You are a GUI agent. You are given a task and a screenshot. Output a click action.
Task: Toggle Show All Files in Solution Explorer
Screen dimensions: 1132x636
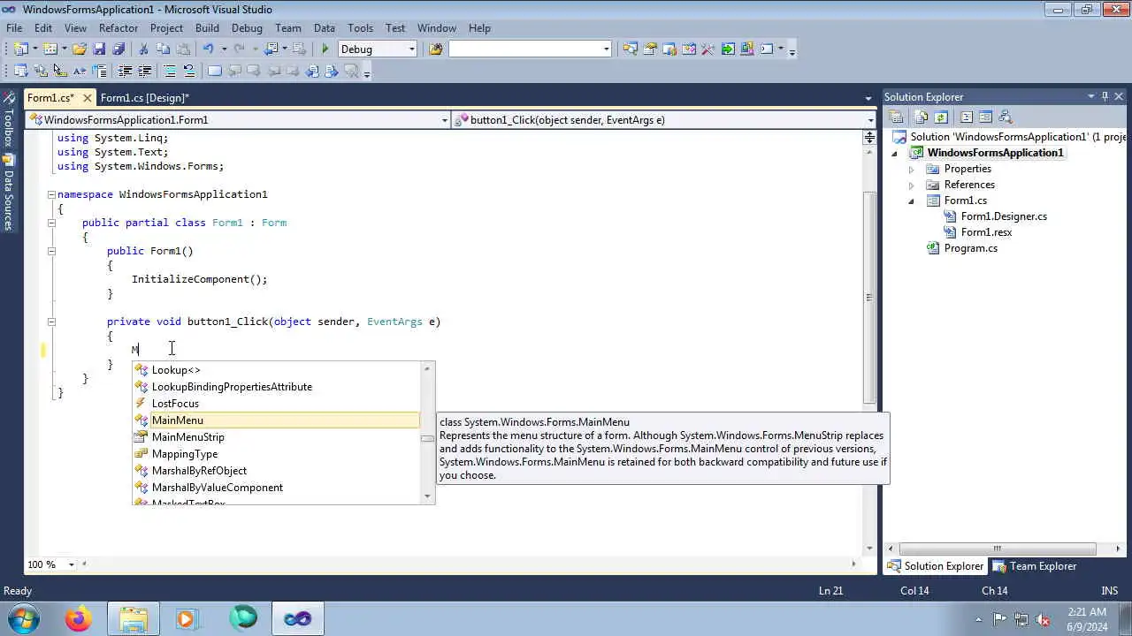click(922, 117)
